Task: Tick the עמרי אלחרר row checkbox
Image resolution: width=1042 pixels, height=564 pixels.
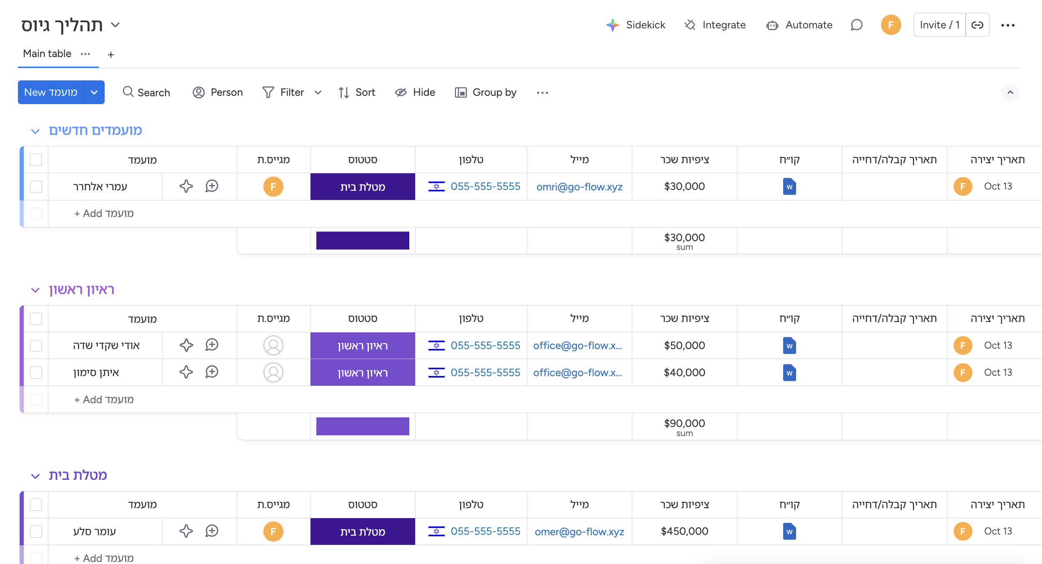Action: point(36,187)
